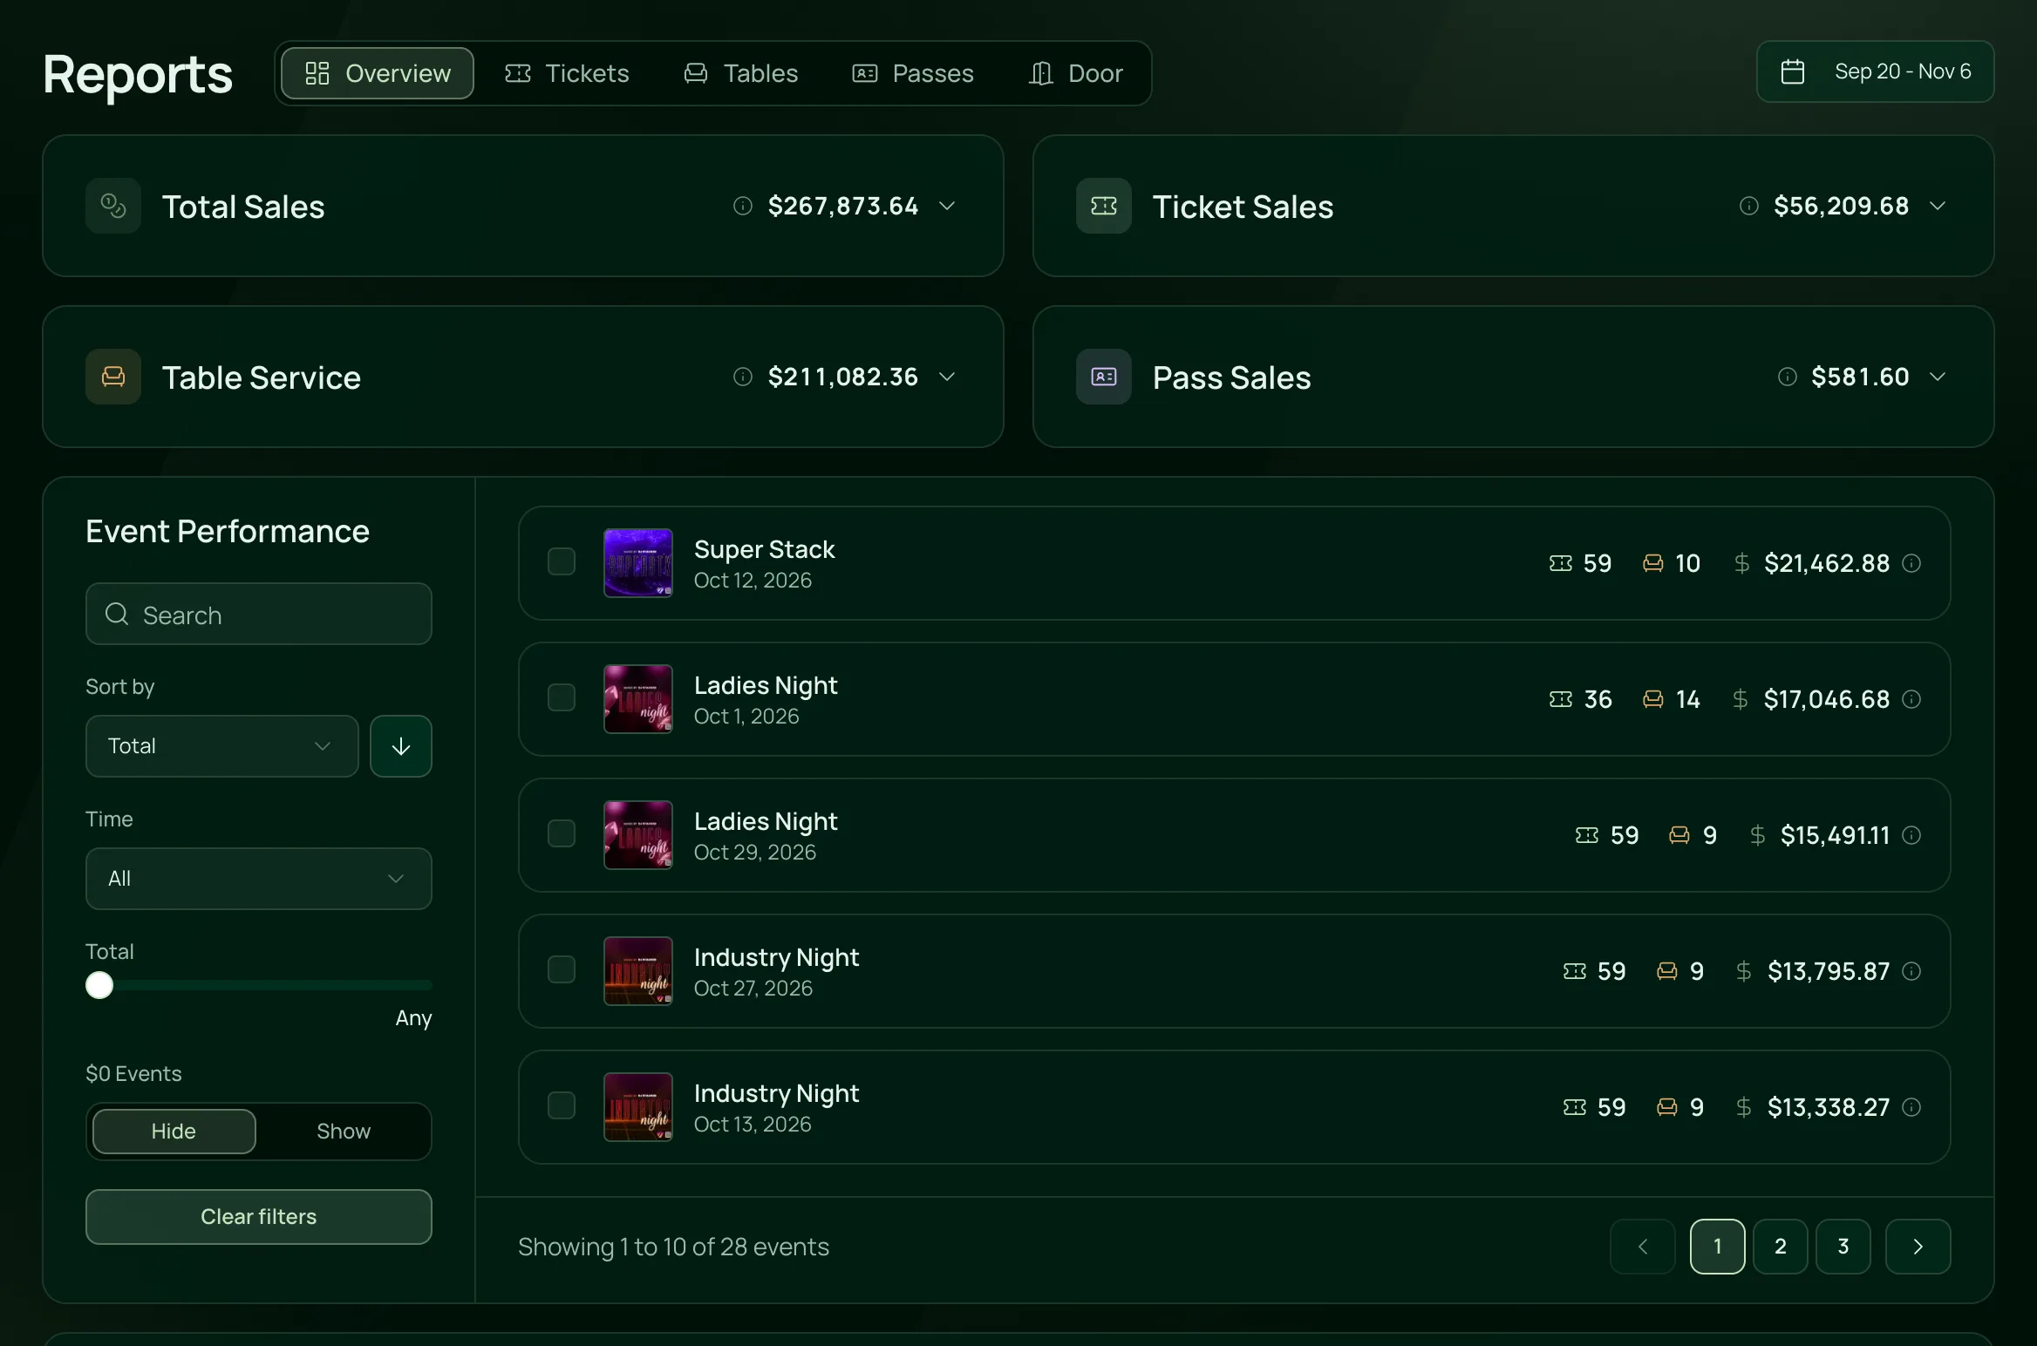Image resolution: width=2037 pixels, height=1346 pixels.
Task: Click the Ticket Sales ticket icon
Action: 1104,206
